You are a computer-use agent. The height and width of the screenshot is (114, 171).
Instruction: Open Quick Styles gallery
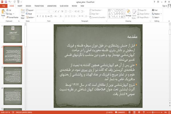point(134,14)
